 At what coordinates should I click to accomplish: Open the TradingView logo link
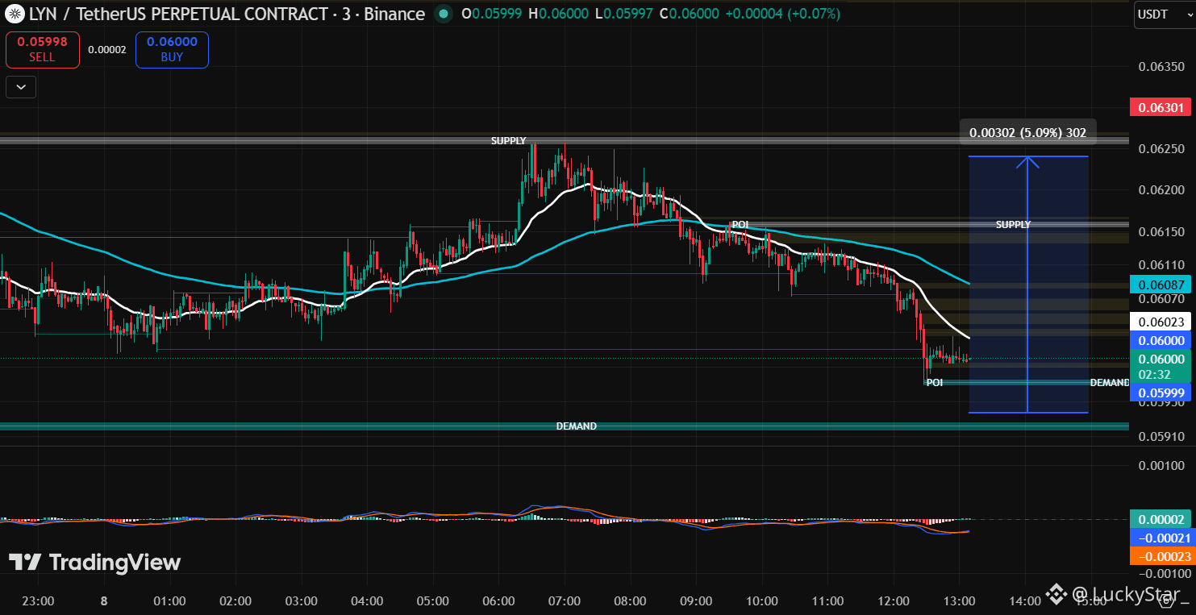point(94,563)
